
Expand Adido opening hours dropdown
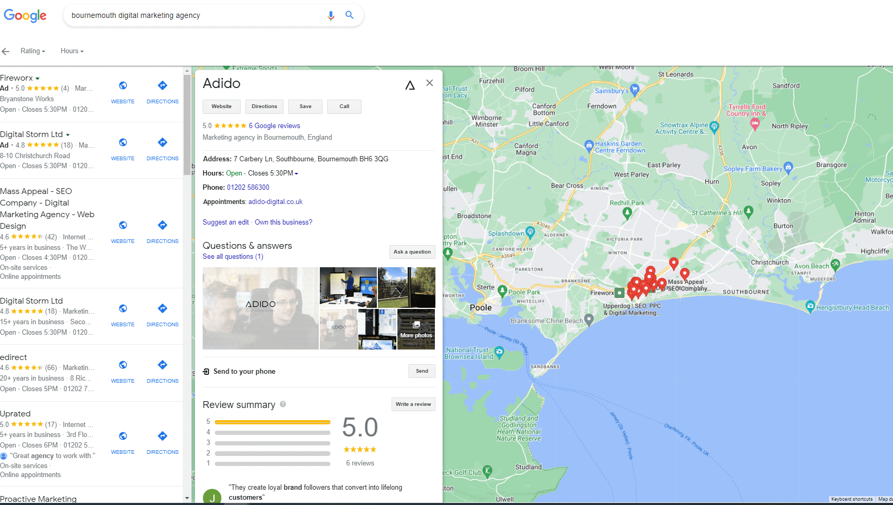(297, 173)
